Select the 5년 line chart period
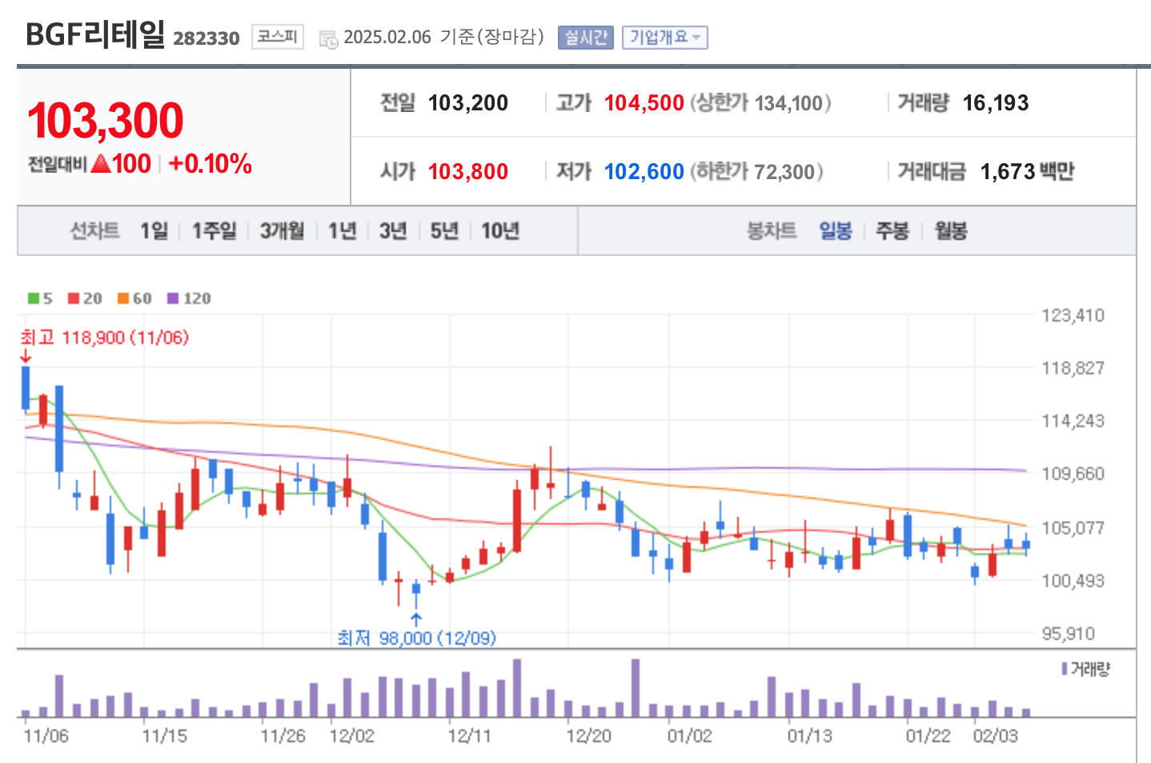 point(444,231)
